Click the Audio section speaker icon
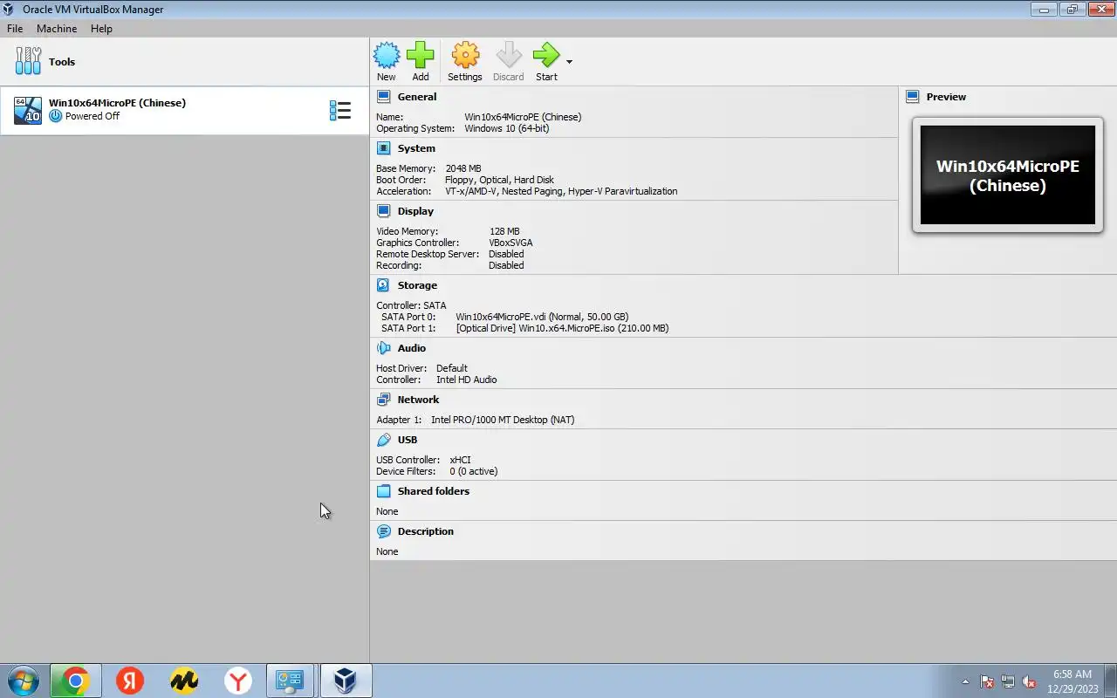This screenshot has height=698, width=1117. click(383, 348)
